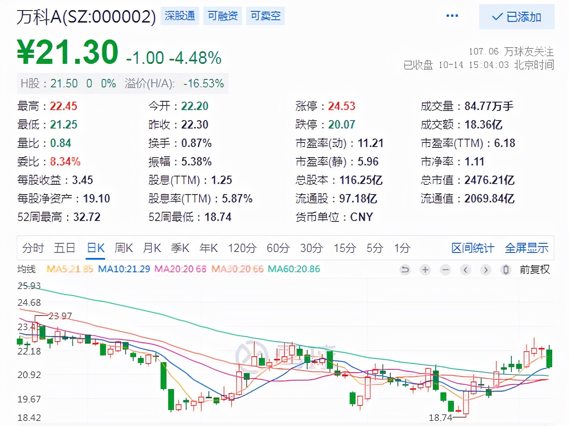
Task: Expand the 均线 indicator selector
Action: coord(27,269)
